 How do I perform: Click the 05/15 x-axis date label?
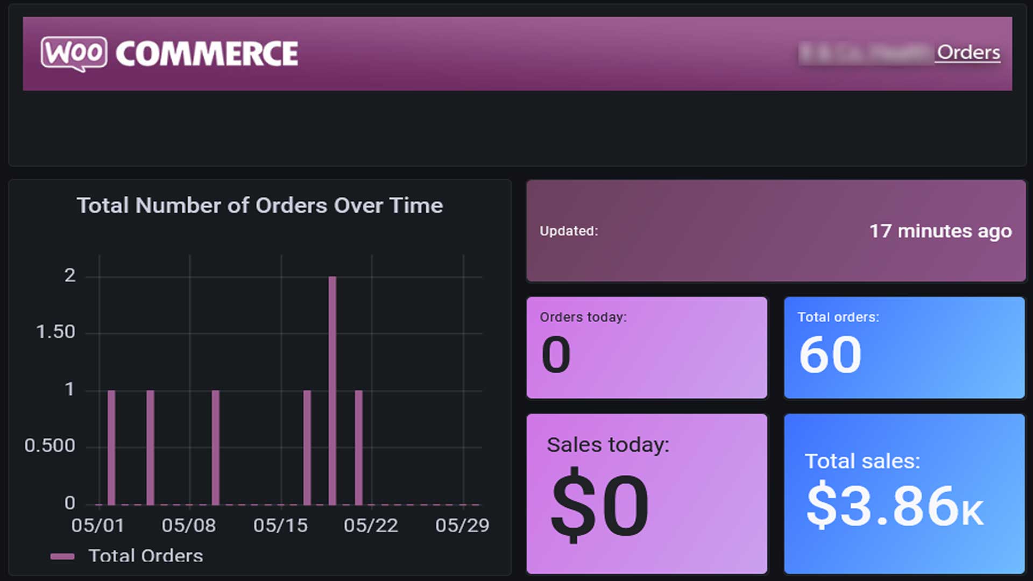click(x=280, y=526)
